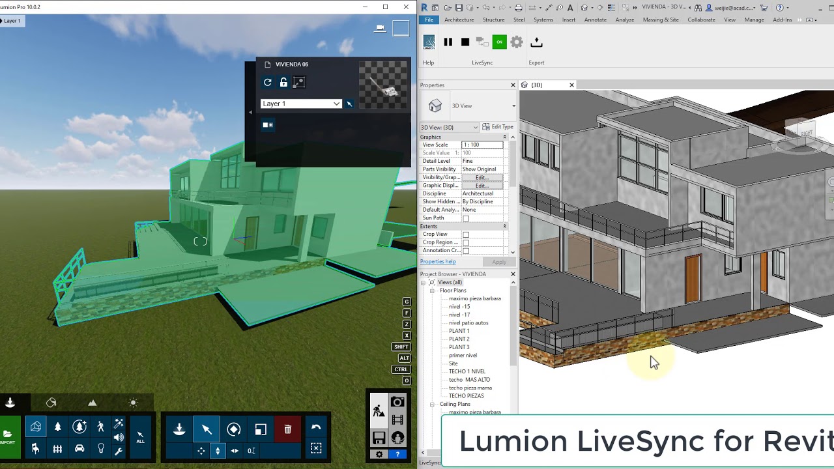Click the Text tool icon in quick access

pos(570,8)
